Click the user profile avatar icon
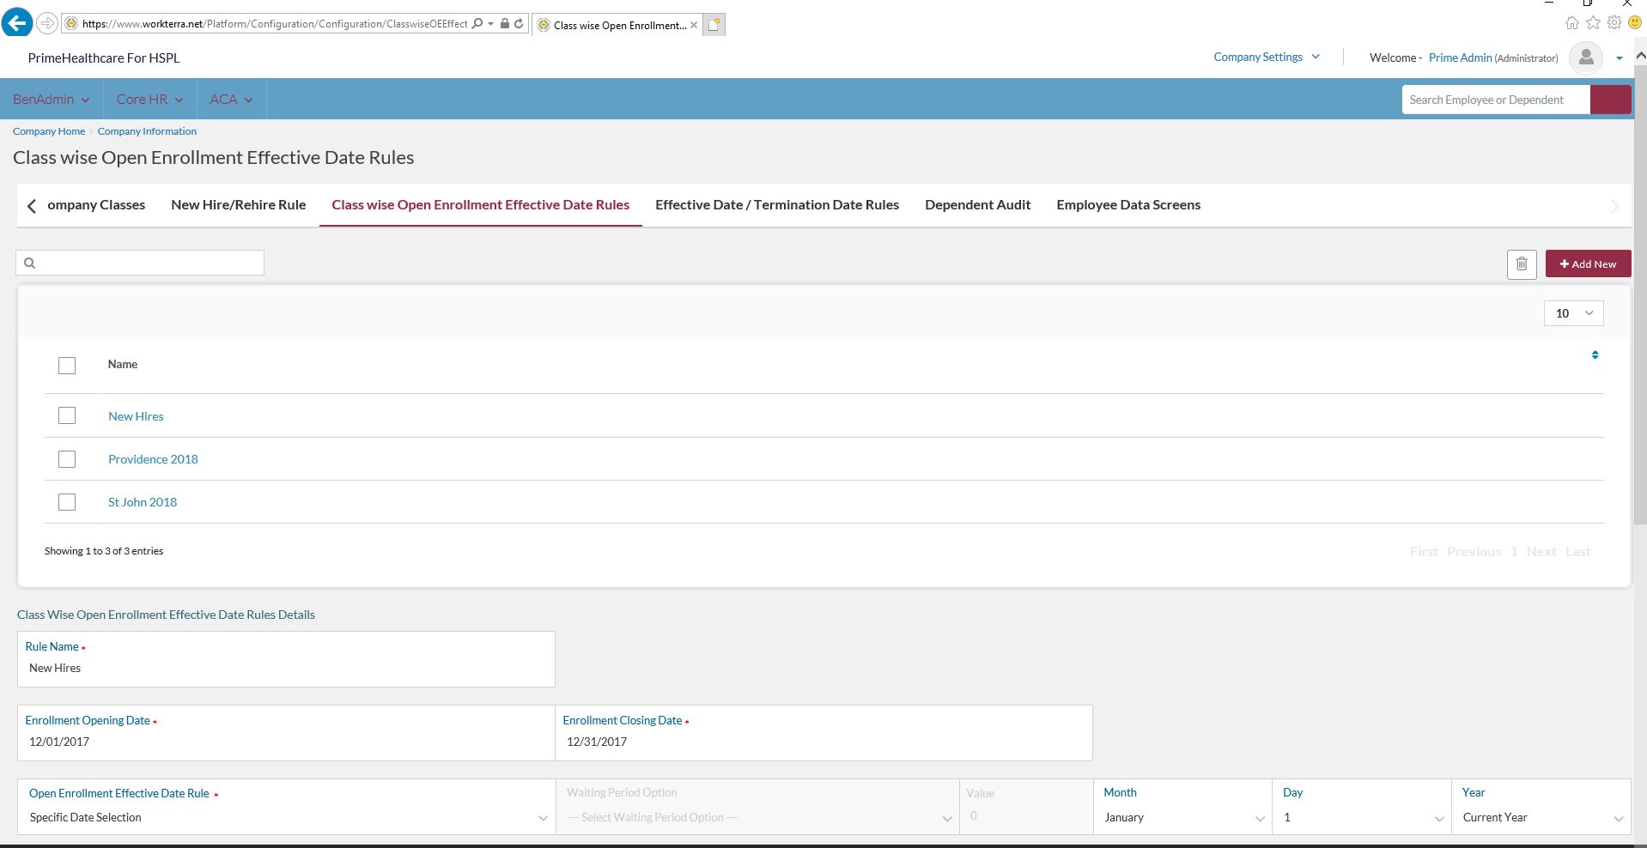 point(1585,58)
